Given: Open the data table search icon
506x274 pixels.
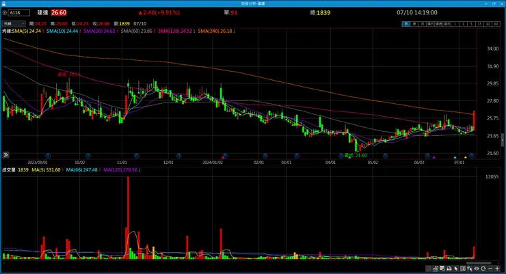Looking at the screenshot, I should tap(442, 269).
